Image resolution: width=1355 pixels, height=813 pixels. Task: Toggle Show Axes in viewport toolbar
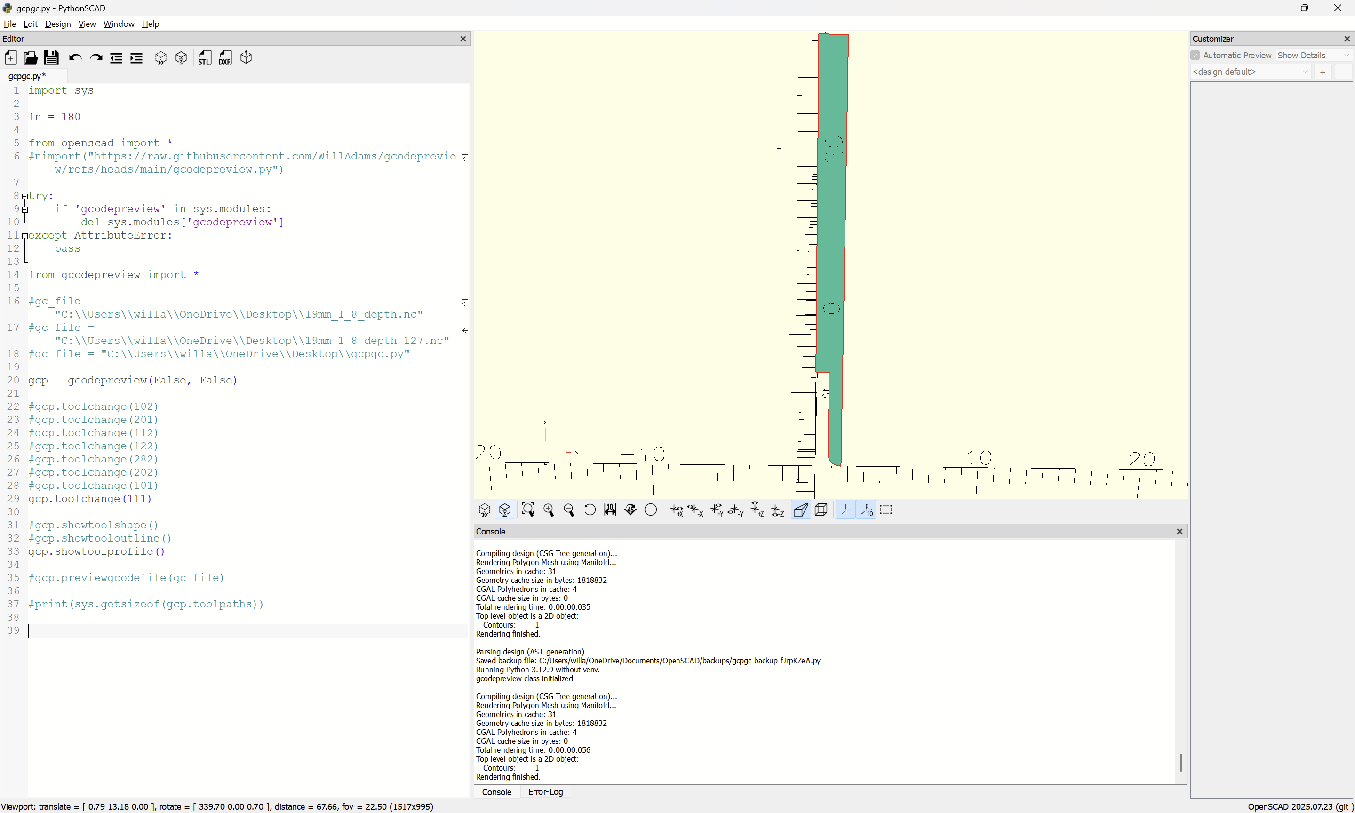click(845, 510)
